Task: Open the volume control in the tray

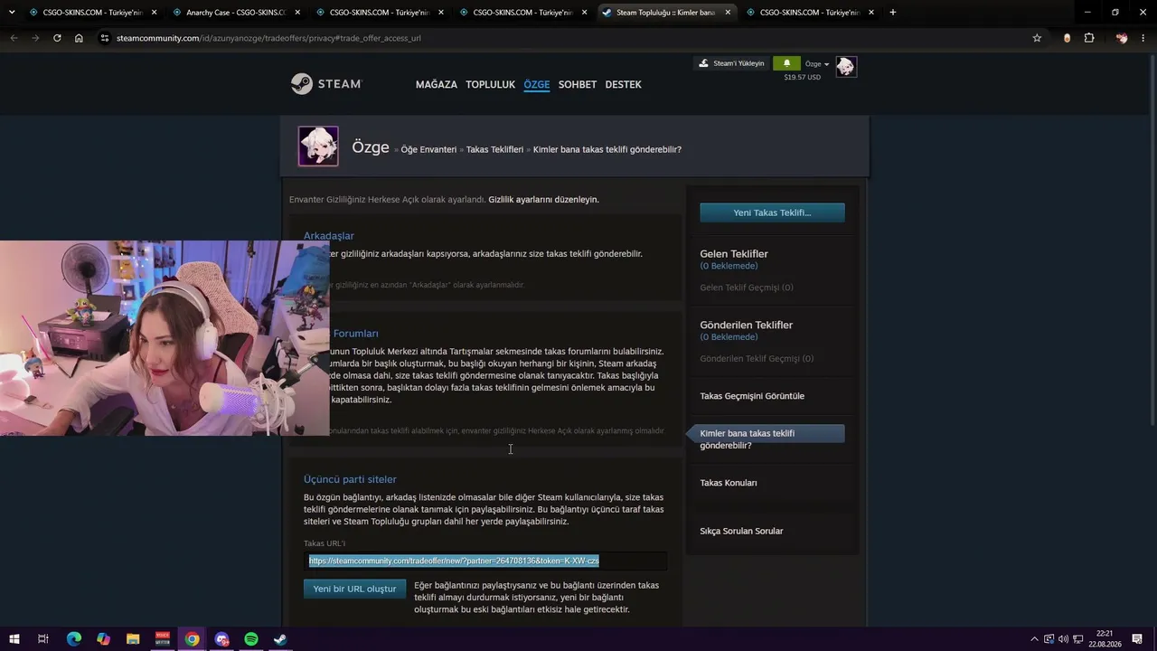Action: [x=1063, y=639]
